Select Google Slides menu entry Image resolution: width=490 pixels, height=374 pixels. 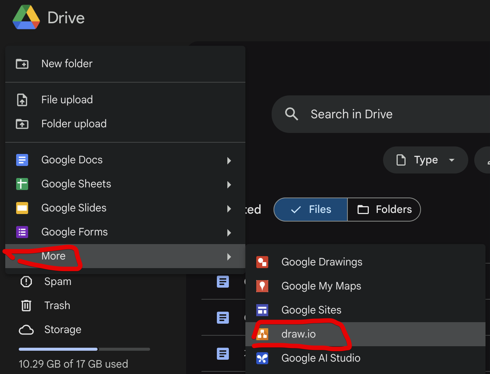[x=125, y=208]
